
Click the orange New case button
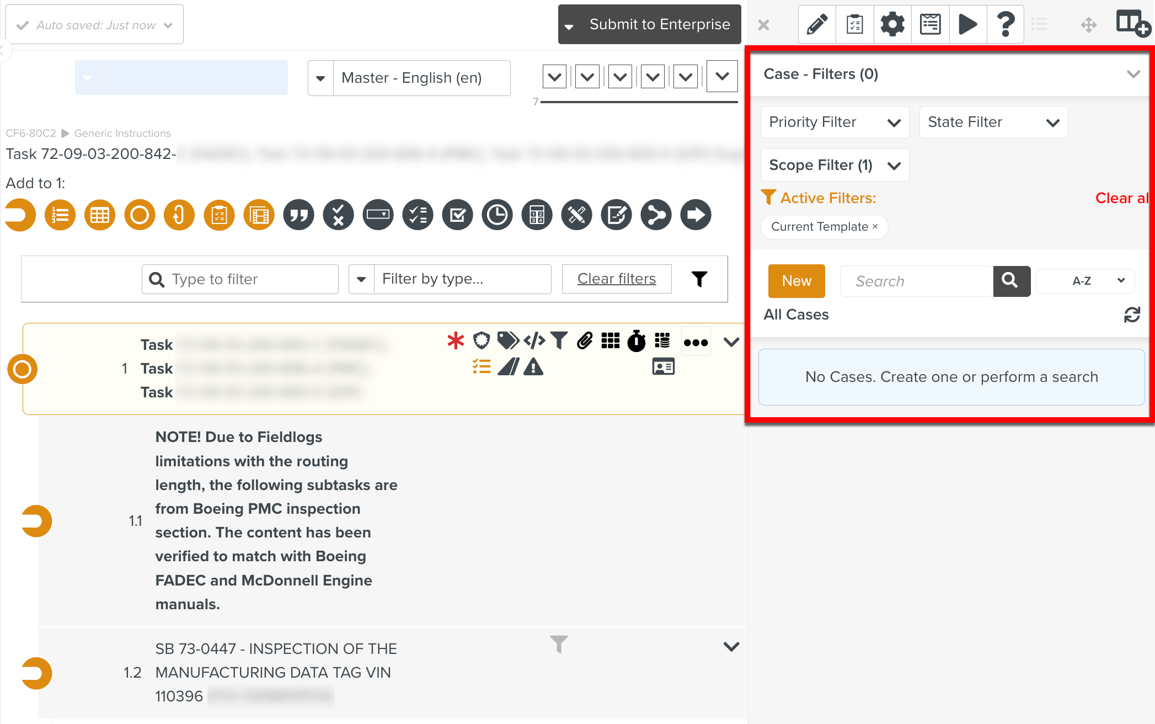click(x=796, y=281)
